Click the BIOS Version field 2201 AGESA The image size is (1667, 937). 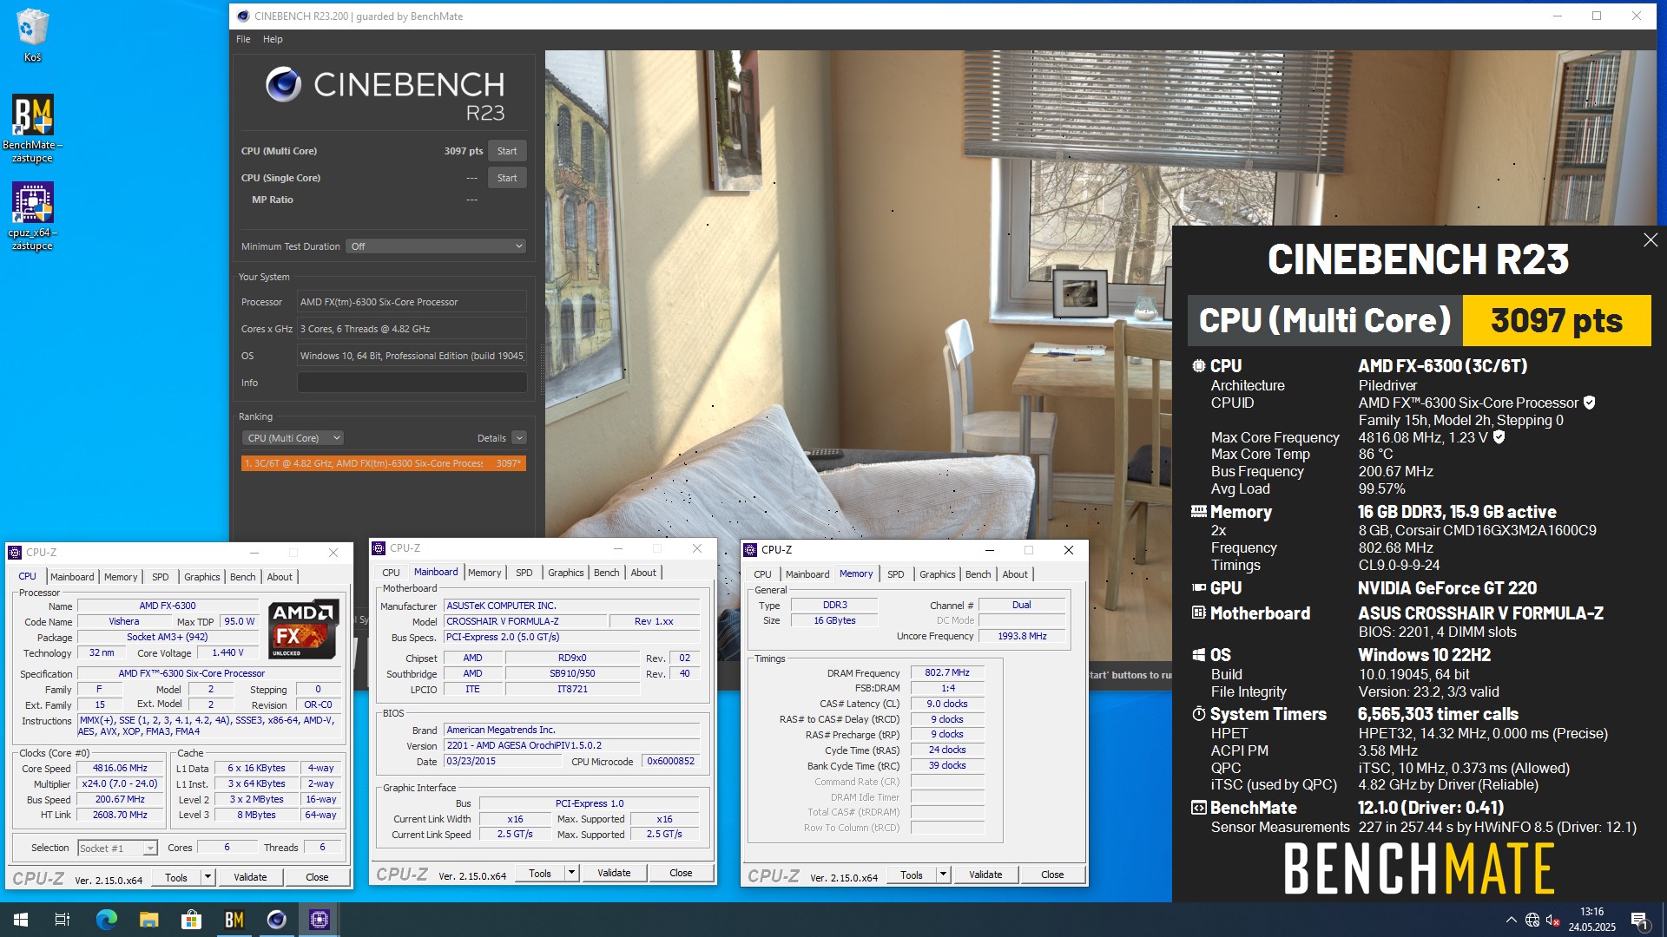[x=571, y=745]
